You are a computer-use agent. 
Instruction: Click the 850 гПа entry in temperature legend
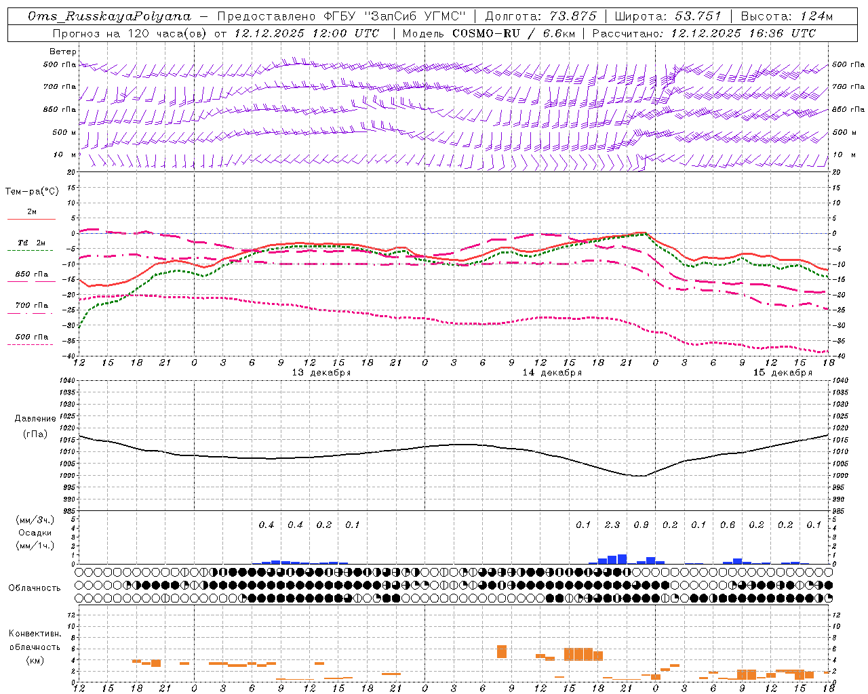pyautogui.click(x=32, y=274)
